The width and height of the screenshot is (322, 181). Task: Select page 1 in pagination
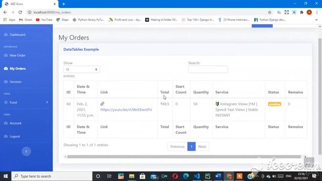coord(191,146)
